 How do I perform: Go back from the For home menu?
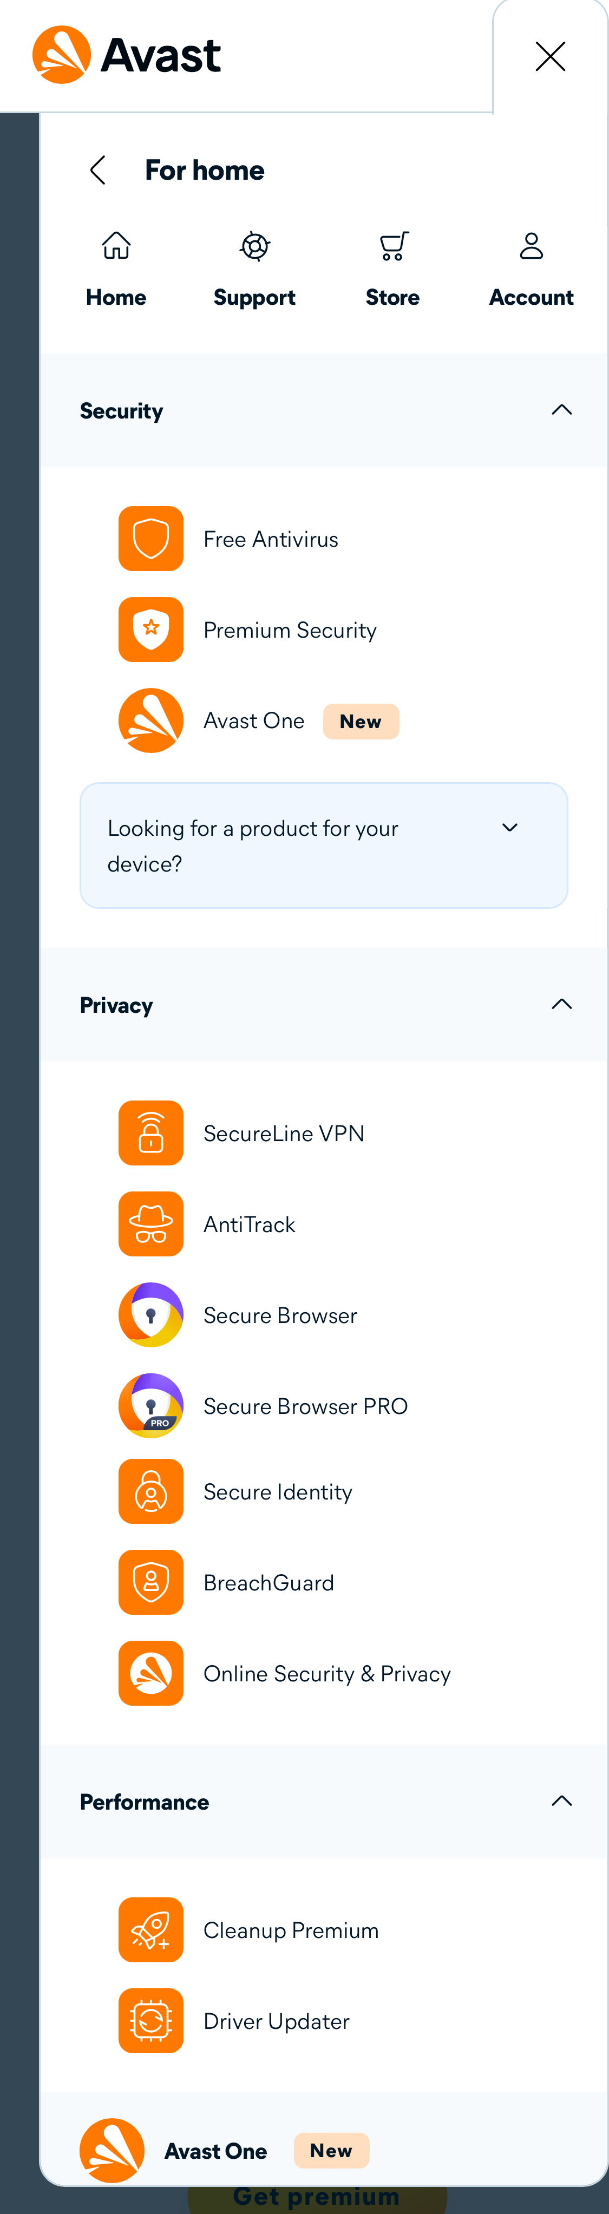click(97, 169)
